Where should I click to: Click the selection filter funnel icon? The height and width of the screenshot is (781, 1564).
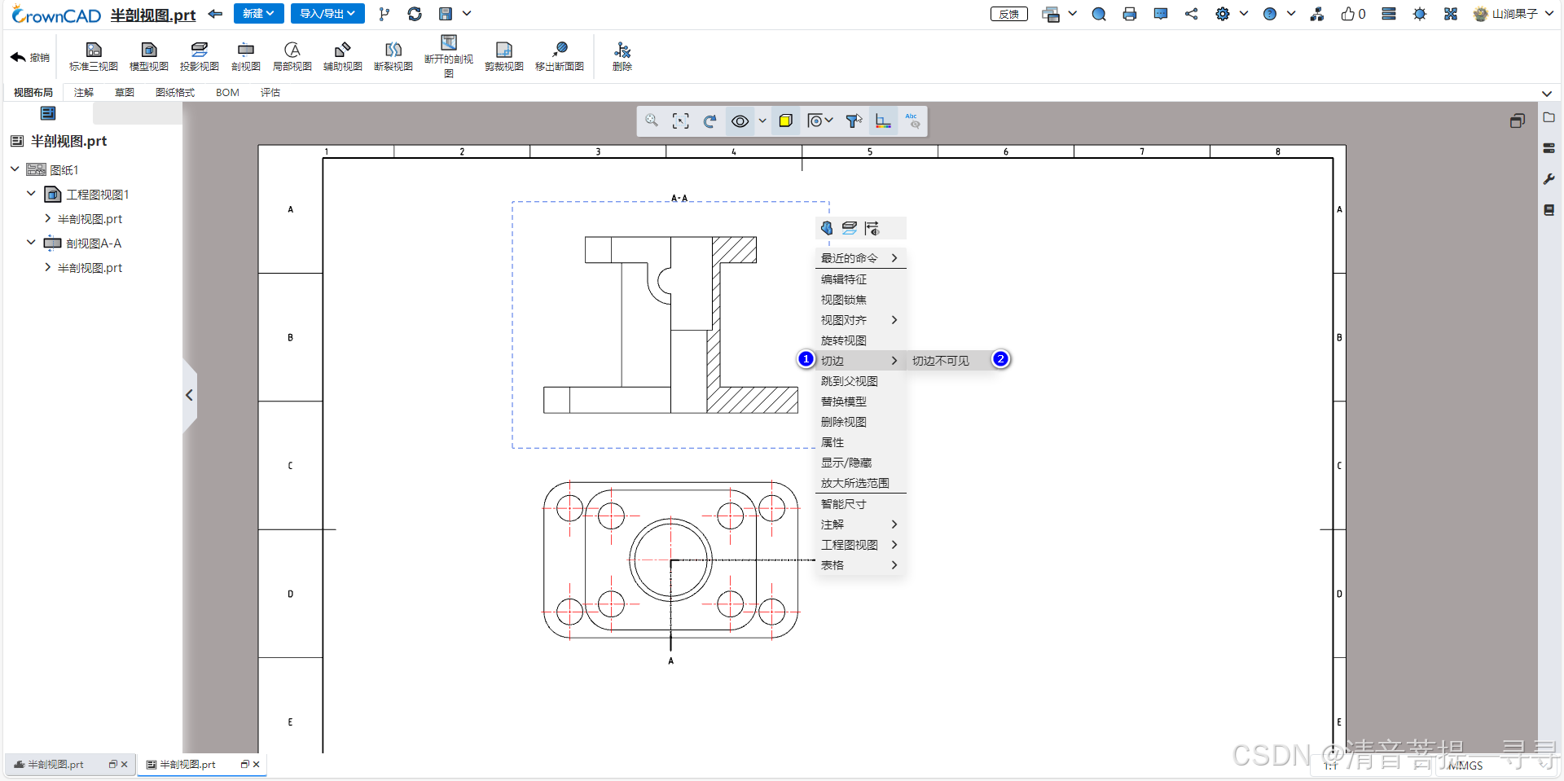pyautogui.click(x=854, y=121)
